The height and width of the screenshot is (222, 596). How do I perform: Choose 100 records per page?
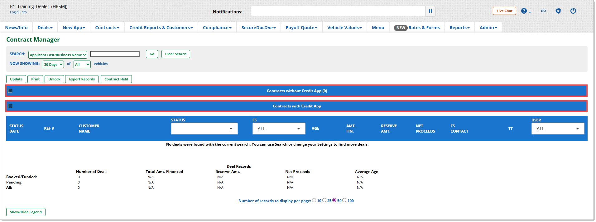pyautogui.click(x=344, y=201)
